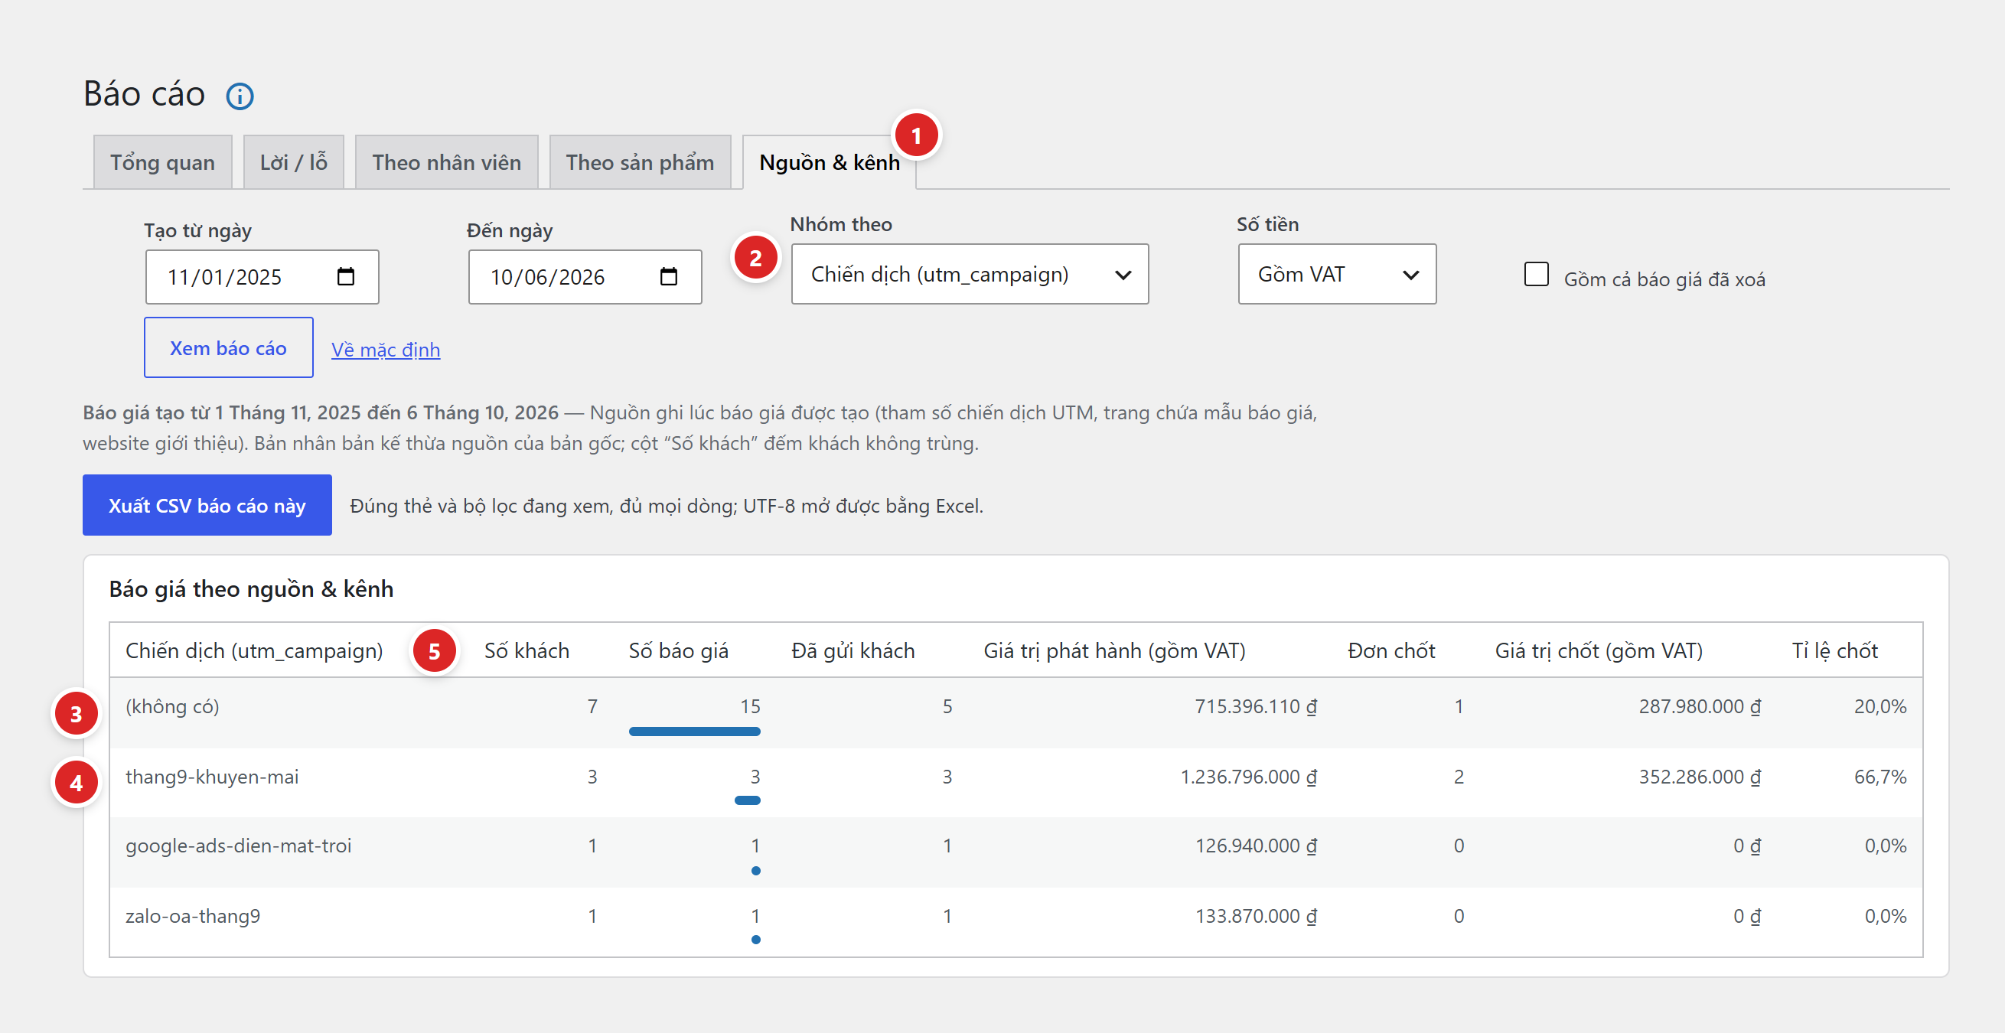Screen dimensions: 2005x1033
Task: Click the 10/06/2026 end date field
Action: (x=585, y=276)
